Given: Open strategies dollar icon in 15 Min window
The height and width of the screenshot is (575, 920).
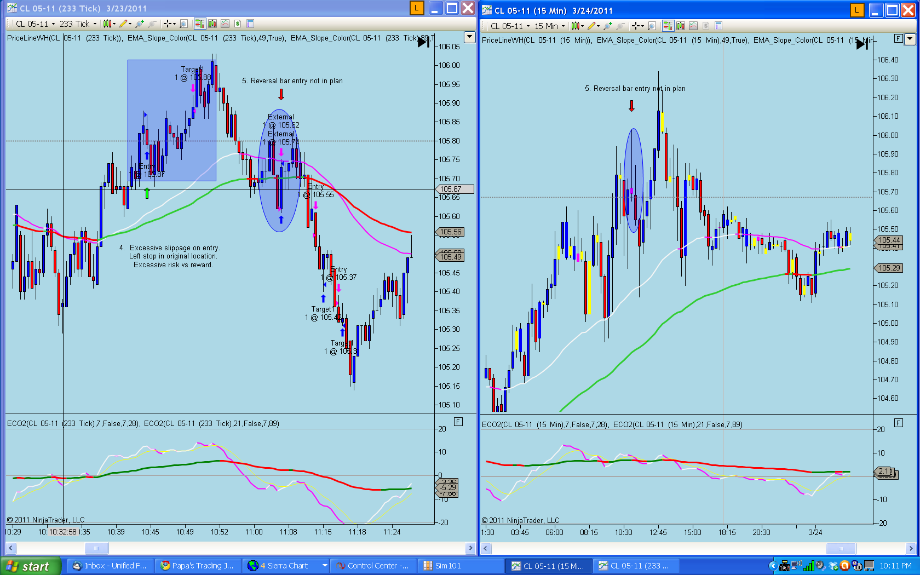Looking at the screenshot, I should 706,26.
